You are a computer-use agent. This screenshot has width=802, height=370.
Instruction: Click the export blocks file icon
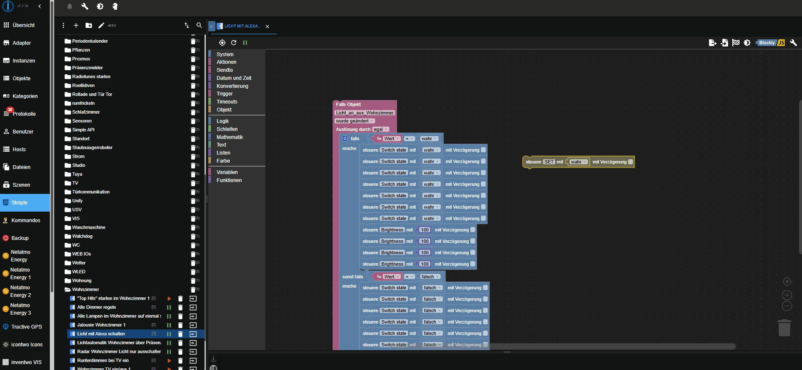coord(712,43)
